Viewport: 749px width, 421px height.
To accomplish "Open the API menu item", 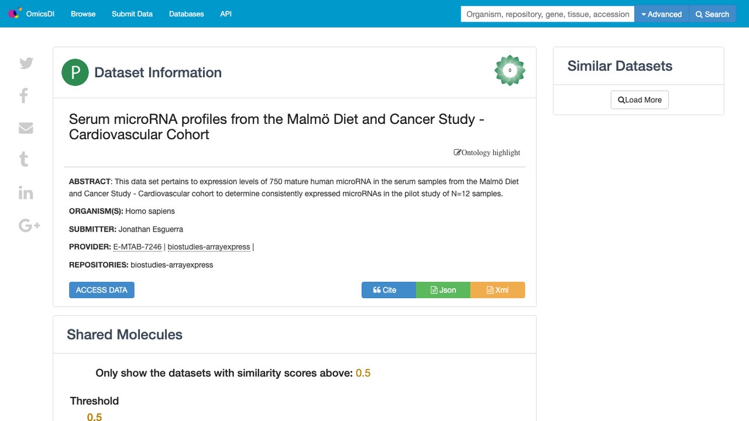I will click(226, 14).
